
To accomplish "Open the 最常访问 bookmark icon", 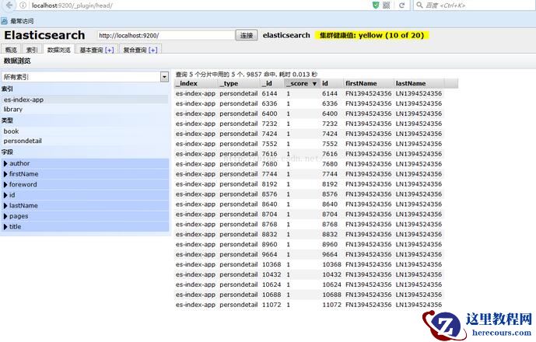I will (4, 21).
